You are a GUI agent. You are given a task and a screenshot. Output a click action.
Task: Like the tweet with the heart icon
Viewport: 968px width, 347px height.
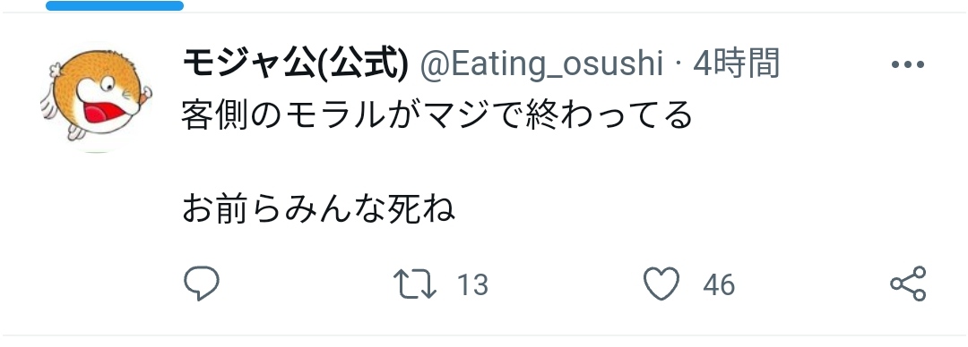661,284
